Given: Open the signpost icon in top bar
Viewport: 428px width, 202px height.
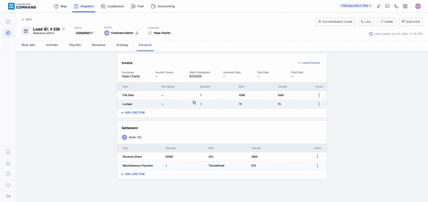Looking at the screenshot, I should point(379,6).
